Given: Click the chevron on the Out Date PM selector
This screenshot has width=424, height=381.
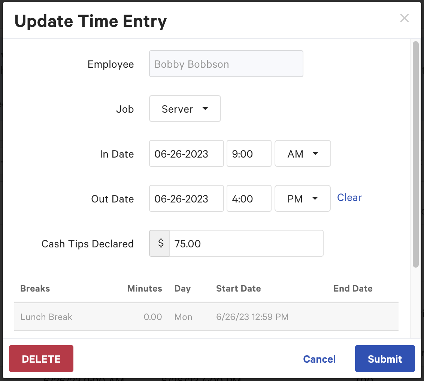Looking at the screenshot, I should point(315,198).
